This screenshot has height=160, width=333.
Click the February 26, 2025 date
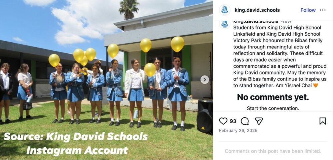coord(238,130)
